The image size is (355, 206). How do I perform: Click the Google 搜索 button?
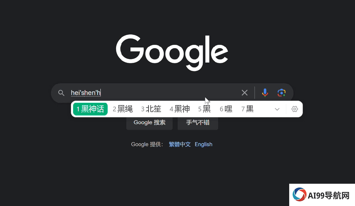click(x=149, y=122)
